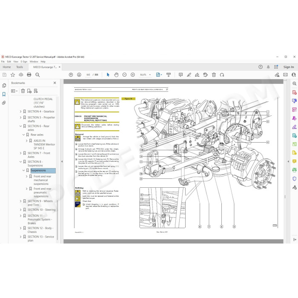Screen dimensions: 298x298
Task: Open Attachments paperclip panel
Action: (x=4, y=103)
